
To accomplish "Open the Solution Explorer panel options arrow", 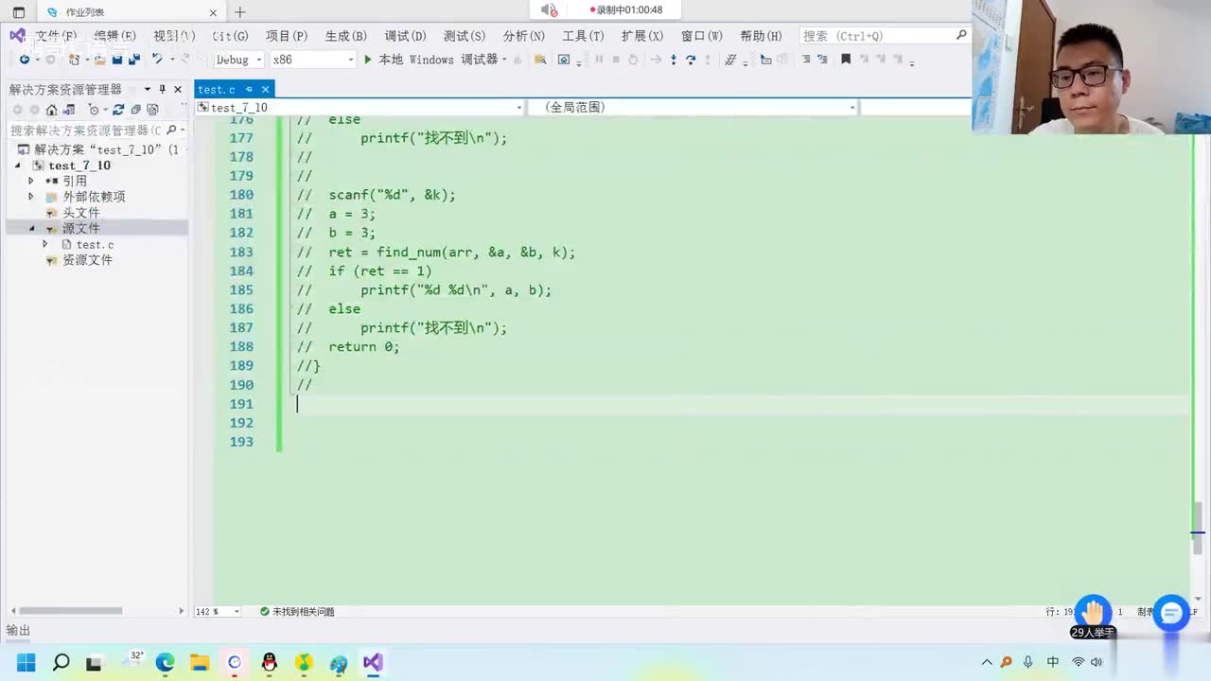I will click(148, 89).
